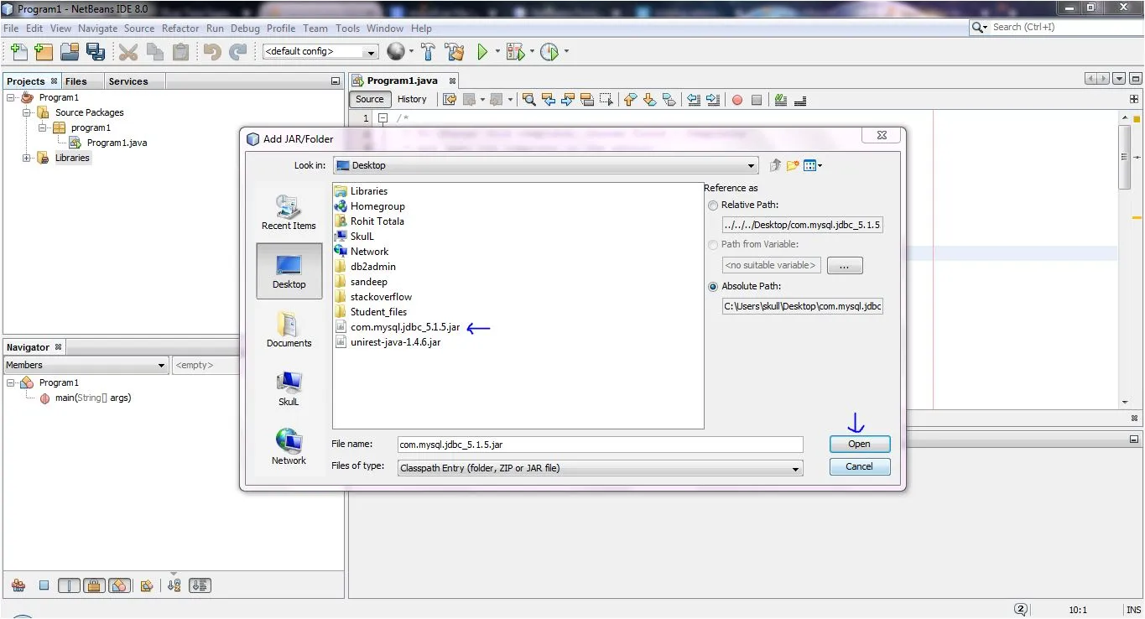This screenshot has width=1145, height=619.
Task: Open the Look in Desktop dropdown
Action: 545,165
